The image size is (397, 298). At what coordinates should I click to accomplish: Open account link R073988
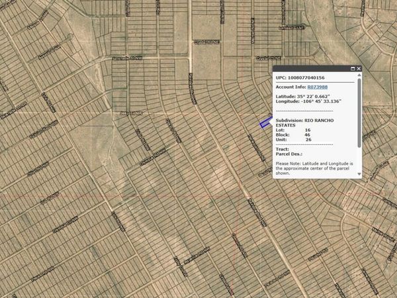(x=318, y=87)
